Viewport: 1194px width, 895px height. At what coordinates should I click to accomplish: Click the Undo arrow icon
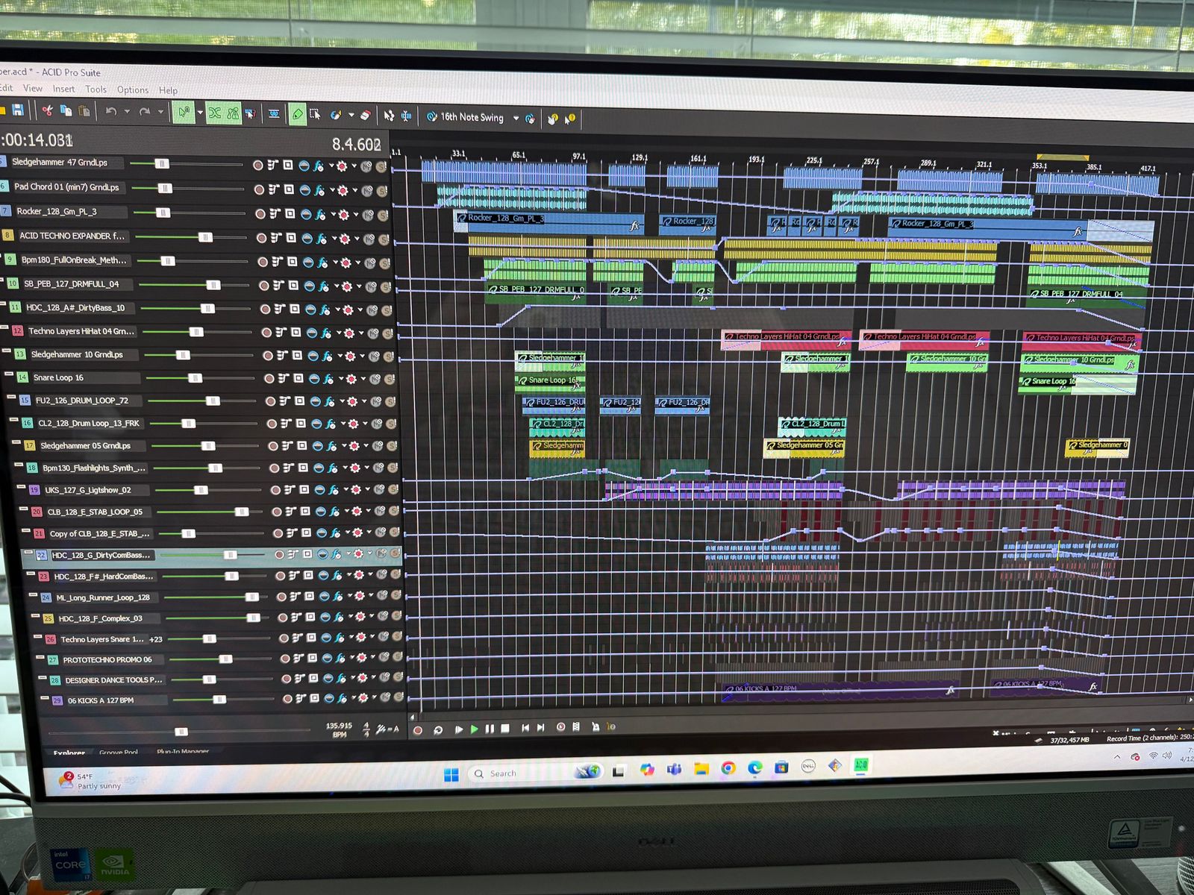click(x=111, y=112)
